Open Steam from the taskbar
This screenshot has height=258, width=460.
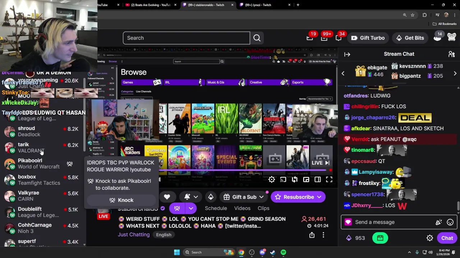273,252
